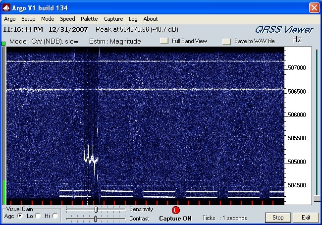Viewport: 322px width, 225px height.
Task: Click the red Capture ON indicator
Action: click(175, 210)
